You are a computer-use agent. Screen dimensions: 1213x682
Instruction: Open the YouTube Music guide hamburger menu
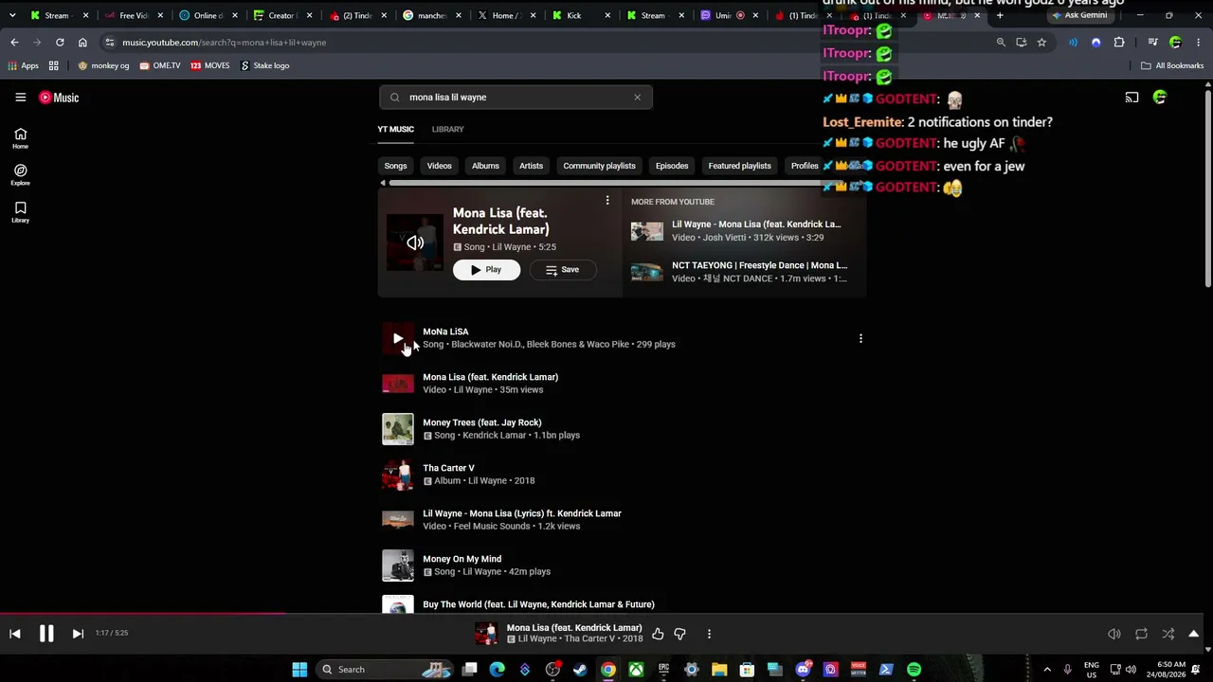(20, 98)
